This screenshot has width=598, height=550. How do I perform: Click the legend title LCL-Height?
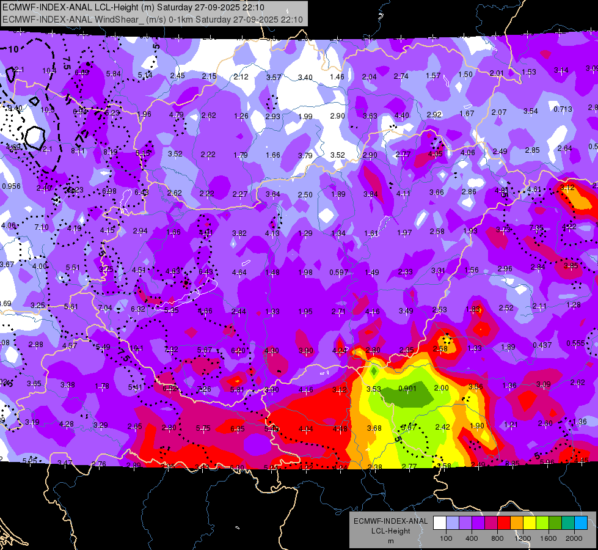tap(391, 531)
